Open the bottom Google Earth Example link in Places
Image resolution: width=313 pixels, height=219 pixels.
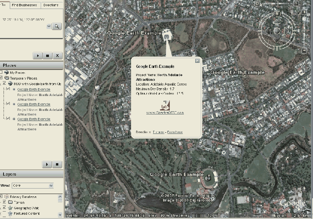point(34,119)
